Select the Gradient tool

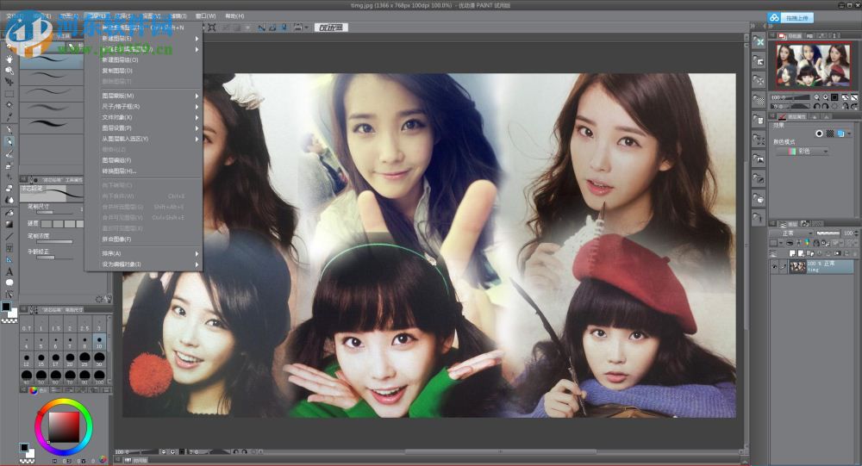(9, 224)
